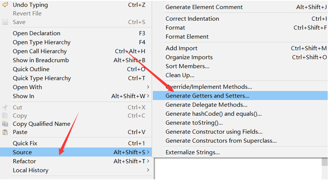Expand the Show In submenu arrow

tap(148, 96)
